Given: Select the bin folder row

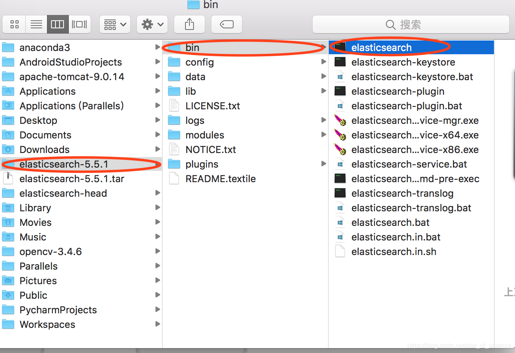Looking at the screenshot, I should [245, 48].
